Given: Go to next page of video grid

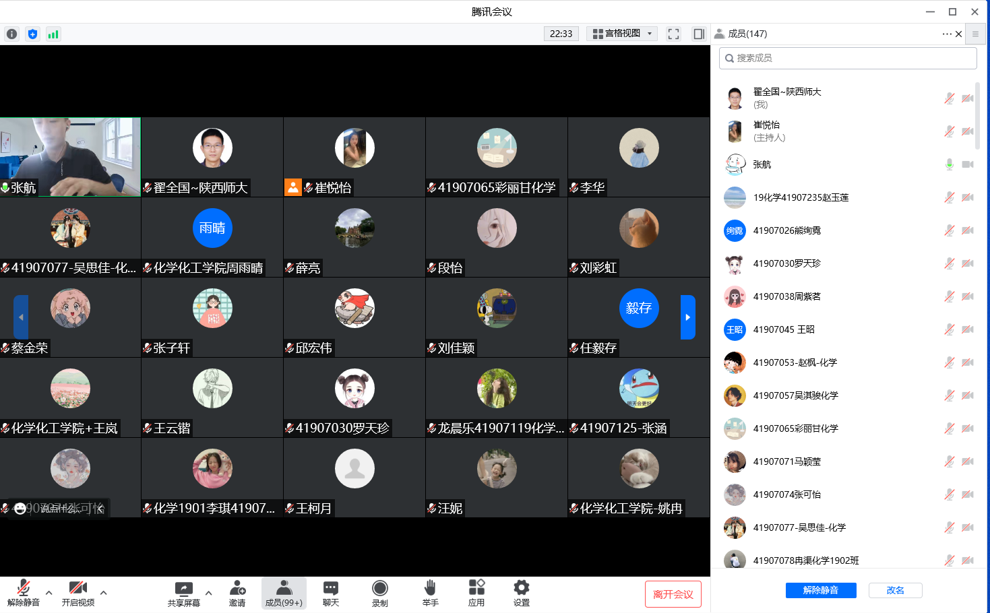Looking at the screenshot, I should pos(687,317).
